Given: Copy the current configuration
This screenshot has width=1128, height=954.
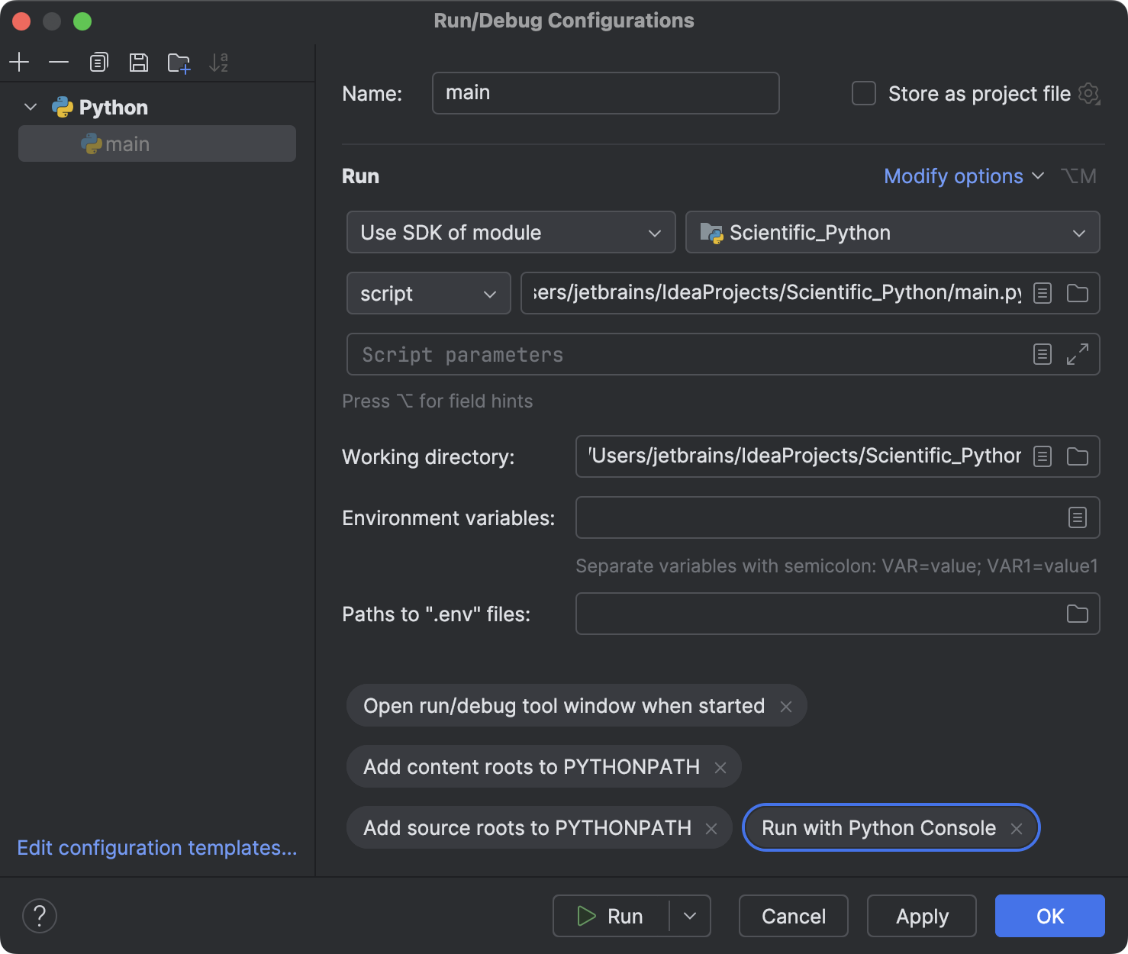Looking at the screenshot, I should [x=98, y=62].
